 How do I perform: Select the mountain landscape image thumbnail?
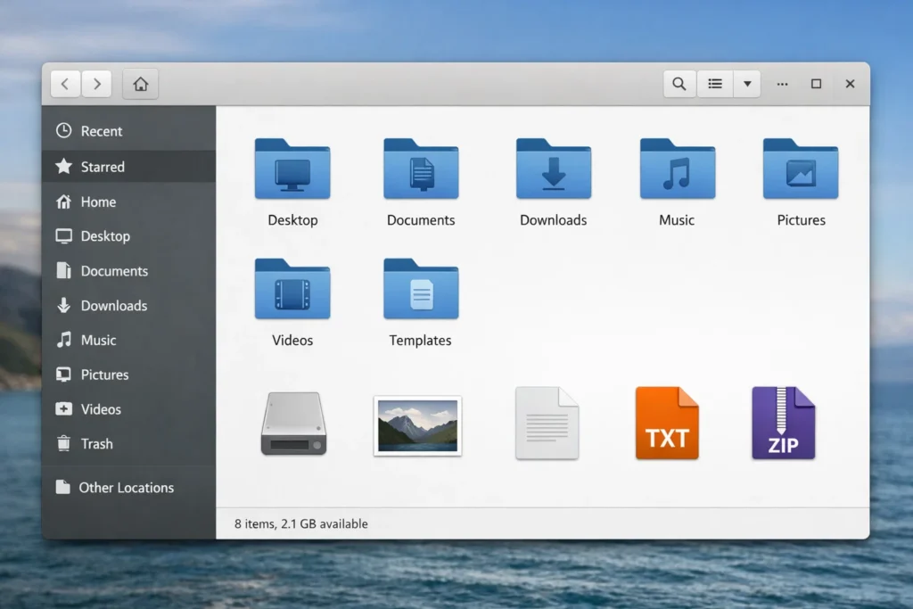tap(417, 425)
